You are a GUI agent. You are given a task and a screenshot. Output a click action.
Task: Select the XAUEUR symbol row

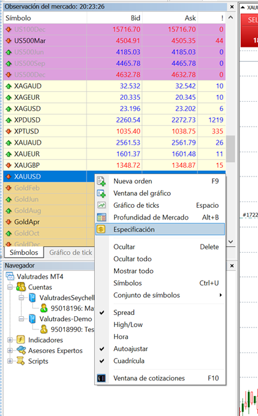click(115, 154)
